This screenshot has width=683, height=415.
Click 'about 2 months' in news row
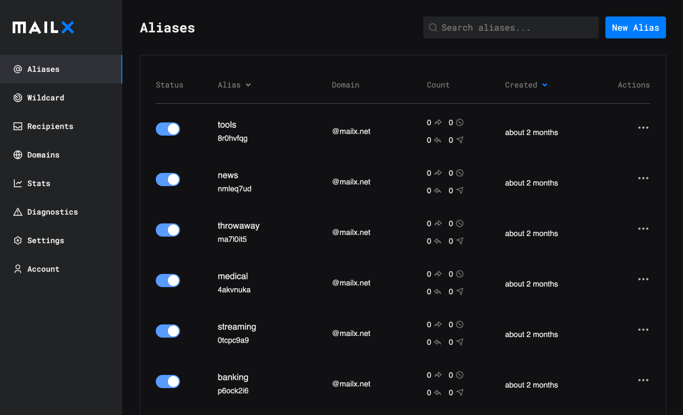point(532,183)
